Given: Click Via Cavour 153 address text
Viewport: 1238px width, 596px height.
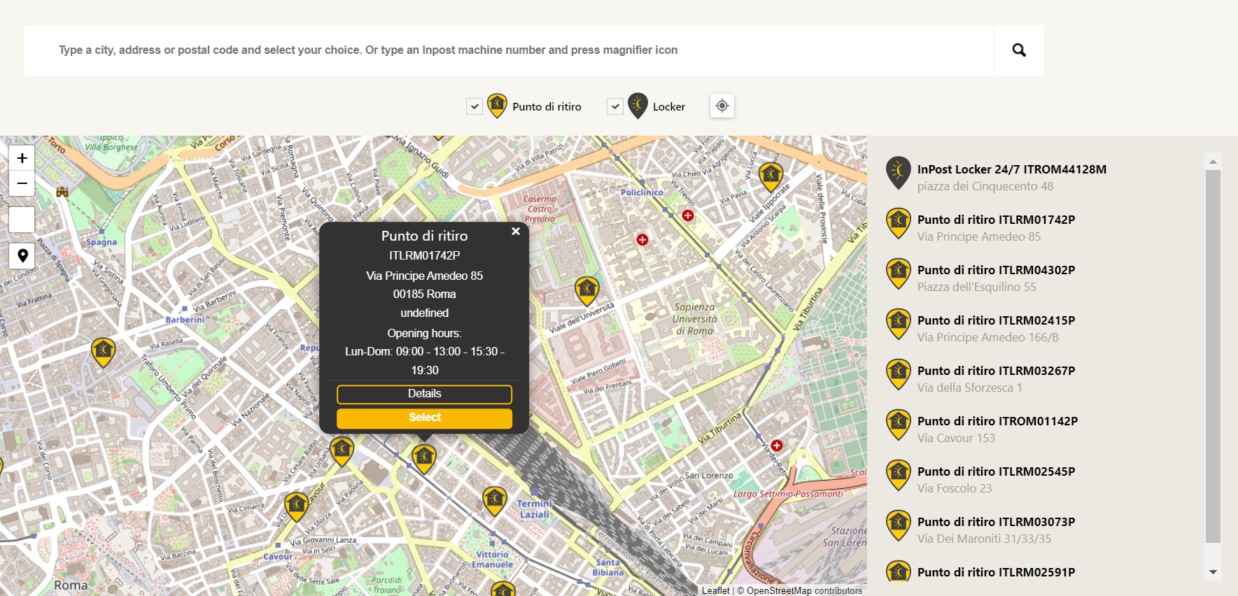Looking at the screenshot, I should pos(956,438).
